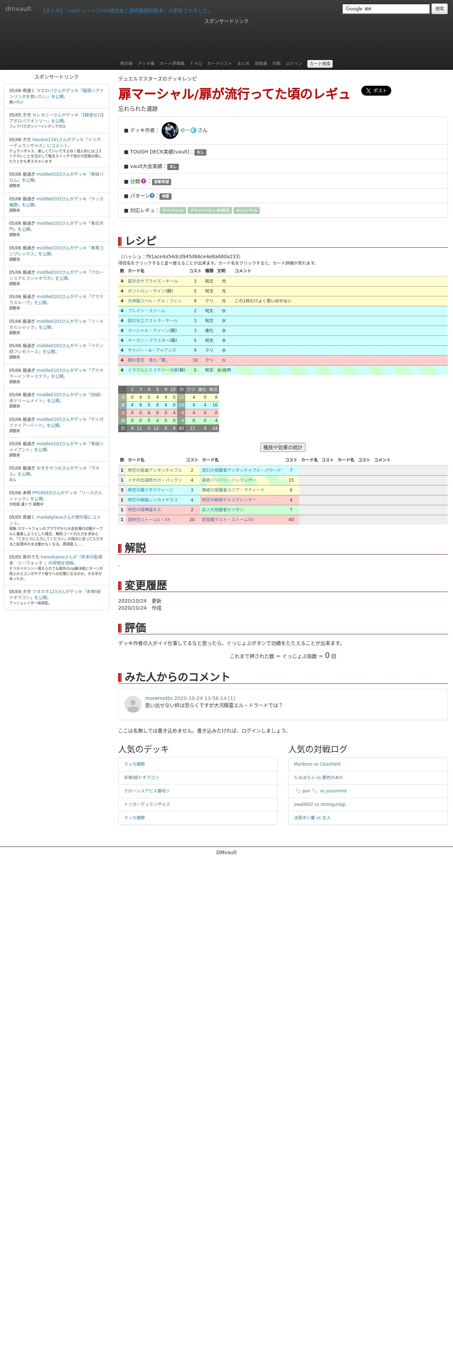Open card 時空の喧嘩屋キル
The image size is (453, 1359).
tap(145, 509)
